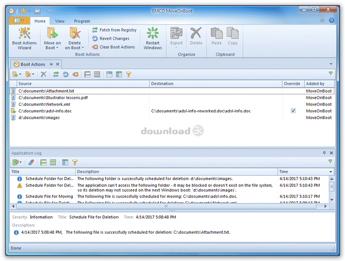This screenshot has width=345, height=261.
Task: Sort by the Source column header
Action: tap(83, 84)
